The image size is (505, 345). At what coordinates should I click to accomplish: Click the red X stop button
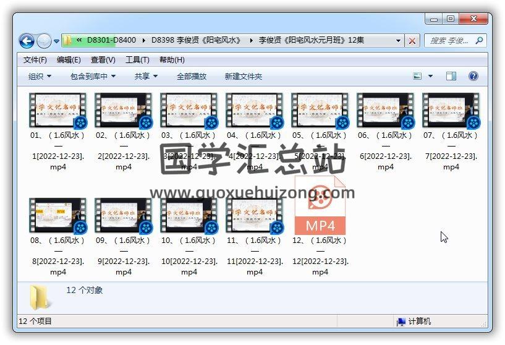coord(412,41)
